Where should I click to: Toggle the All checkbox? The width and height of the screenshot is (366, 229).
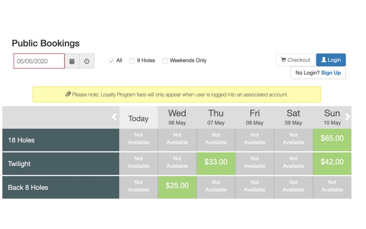(112, 61)
